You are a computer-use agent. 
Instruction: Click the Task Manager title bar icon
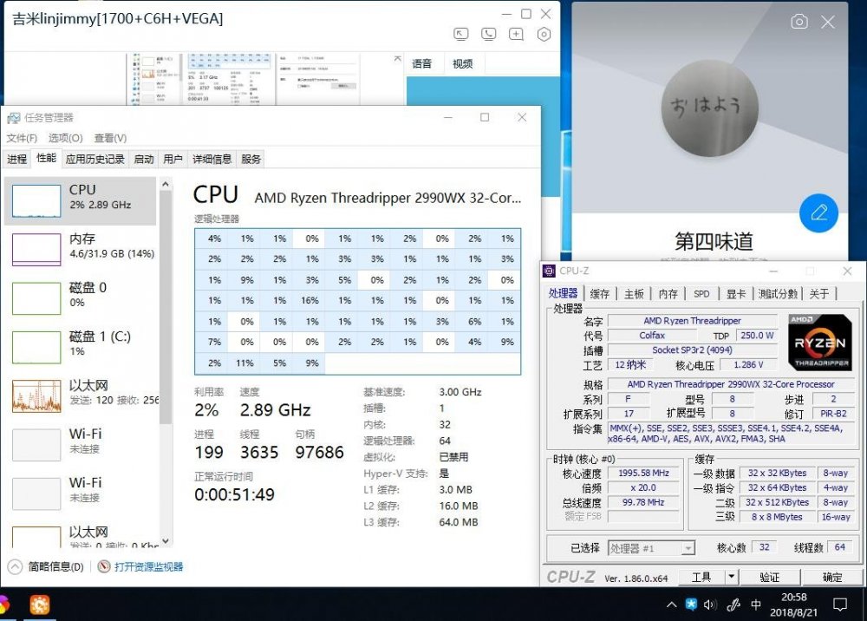click(13, 118)
